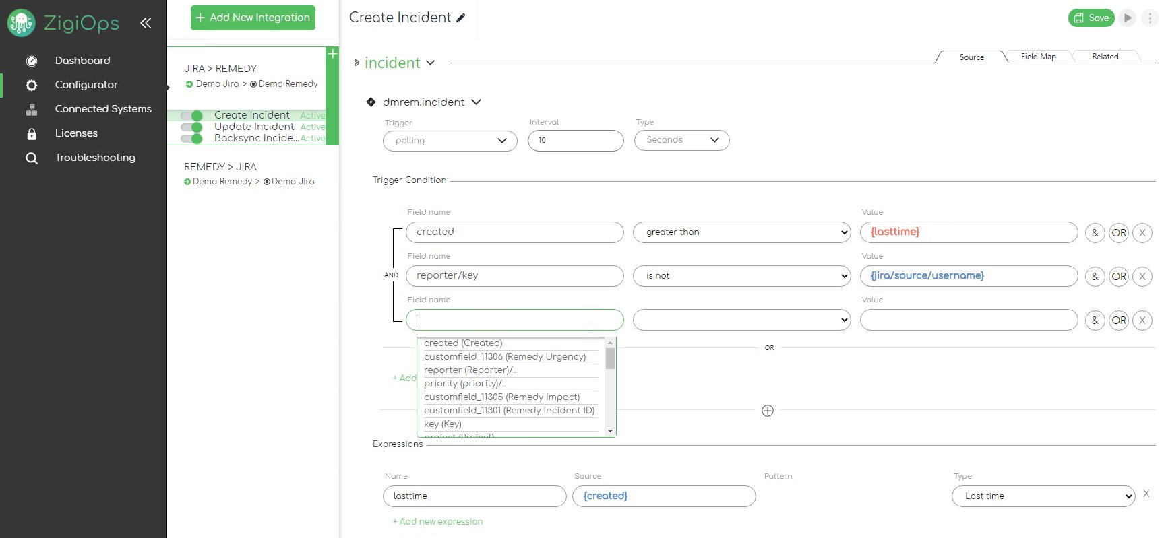Choose 'customfield_11306 (Remedy Urgency)' suggestion
The height and width of the screenshot is (538, 1164).
(510, 357)
